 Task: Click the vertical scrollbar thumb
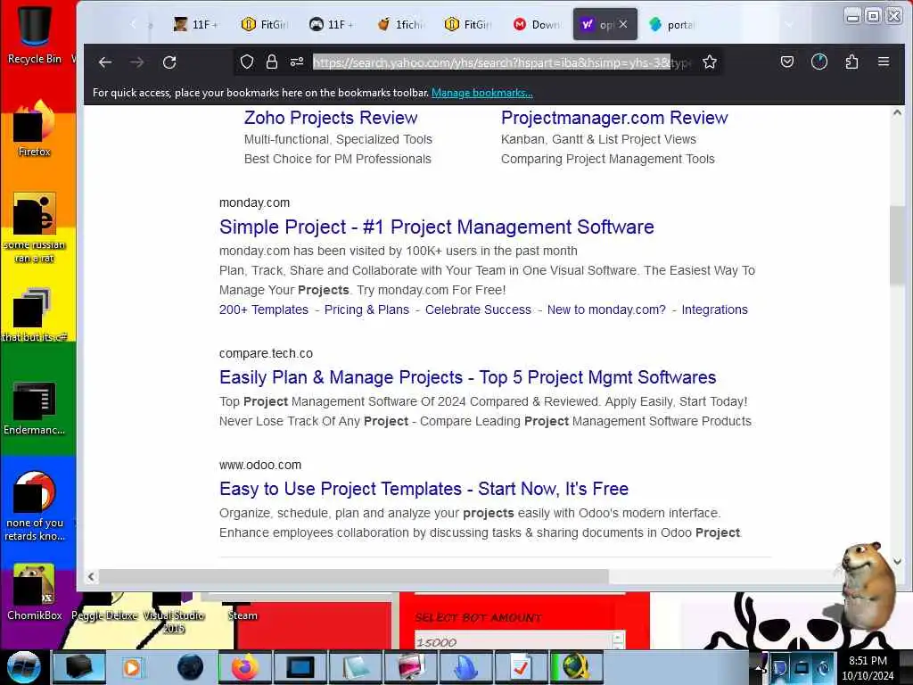897,244
